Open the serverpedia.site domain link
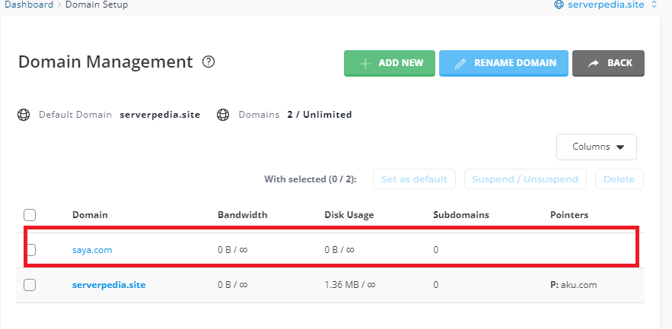The width and height of the screenshot is (672, 329). (108, 285)
